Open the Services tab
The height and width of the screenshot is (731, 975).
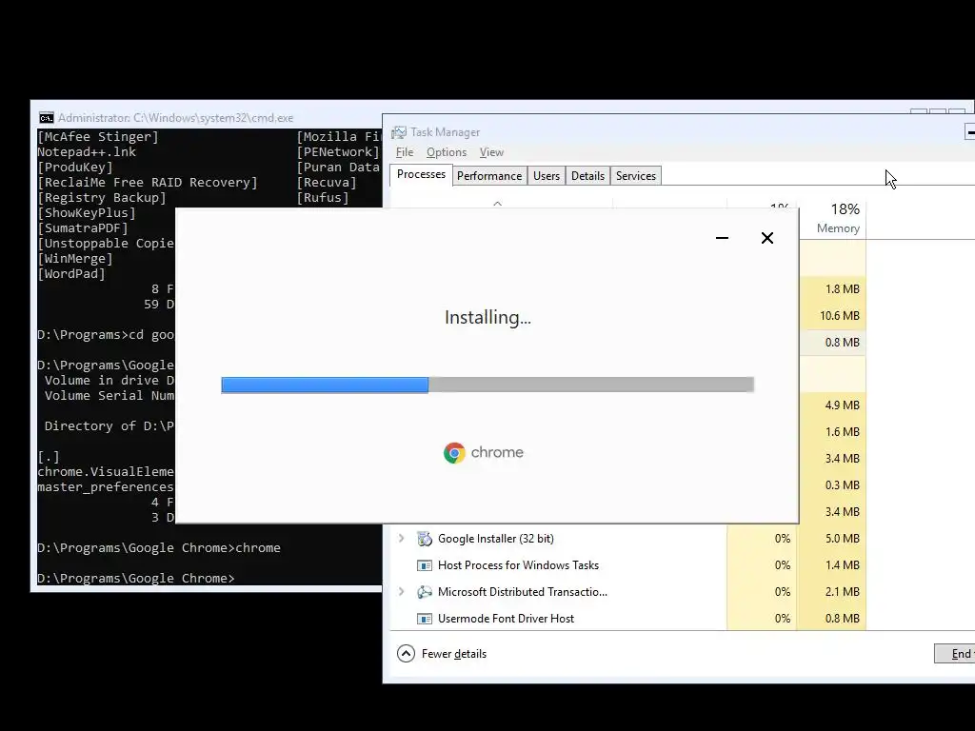636,176
